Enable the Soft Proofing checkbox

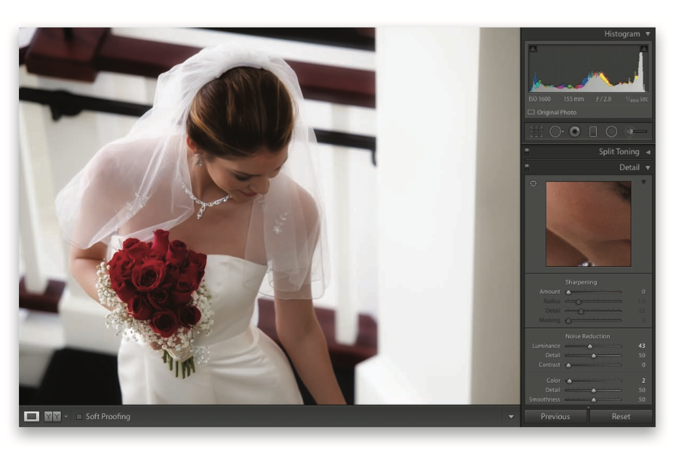tap(79, 416)
